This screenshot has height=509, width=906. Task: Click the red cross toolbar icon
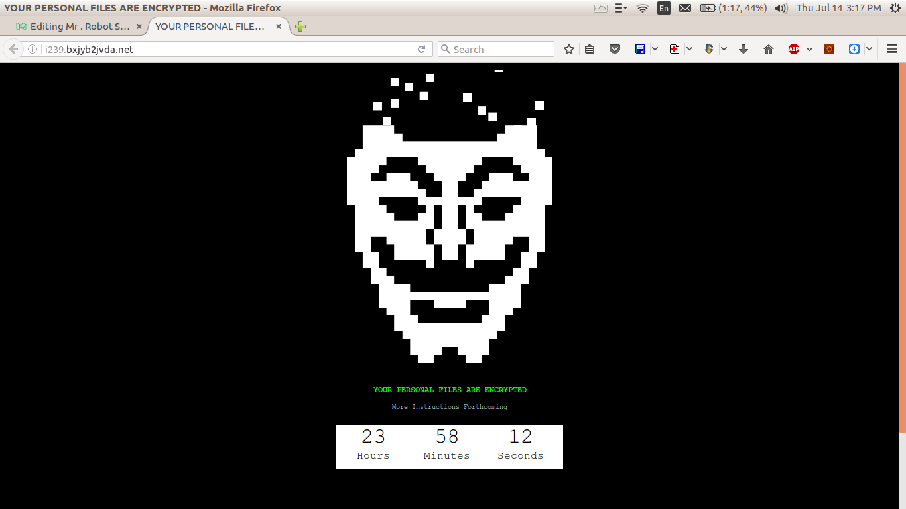[675, 49]
